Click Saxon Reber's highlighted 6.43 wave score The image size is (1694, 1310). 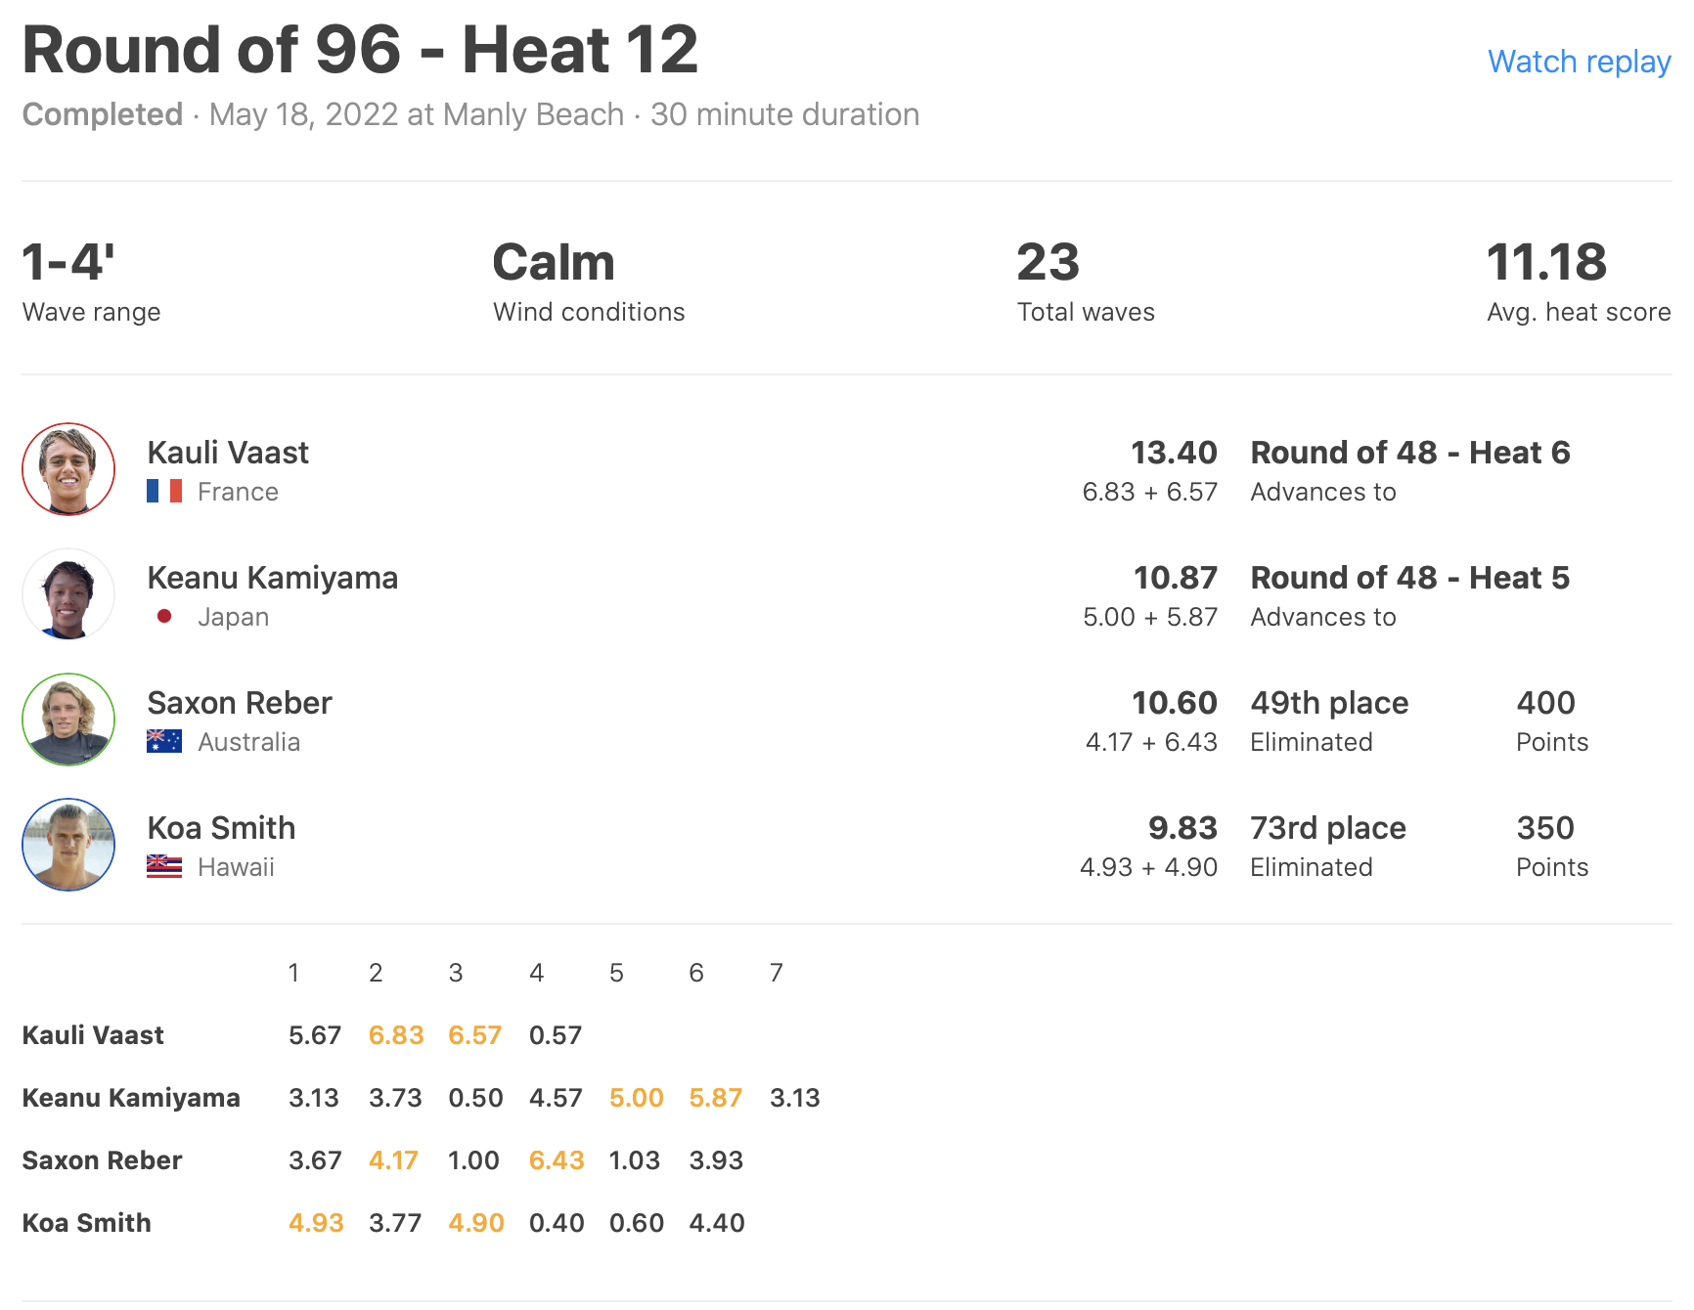[x=557, y=1160]
